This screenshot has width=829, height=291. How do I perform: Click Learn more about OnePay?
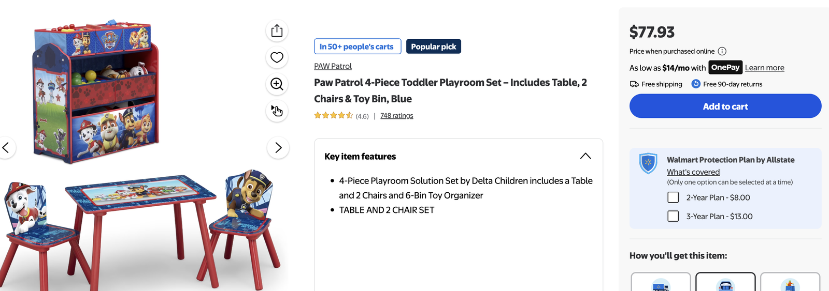764,68
